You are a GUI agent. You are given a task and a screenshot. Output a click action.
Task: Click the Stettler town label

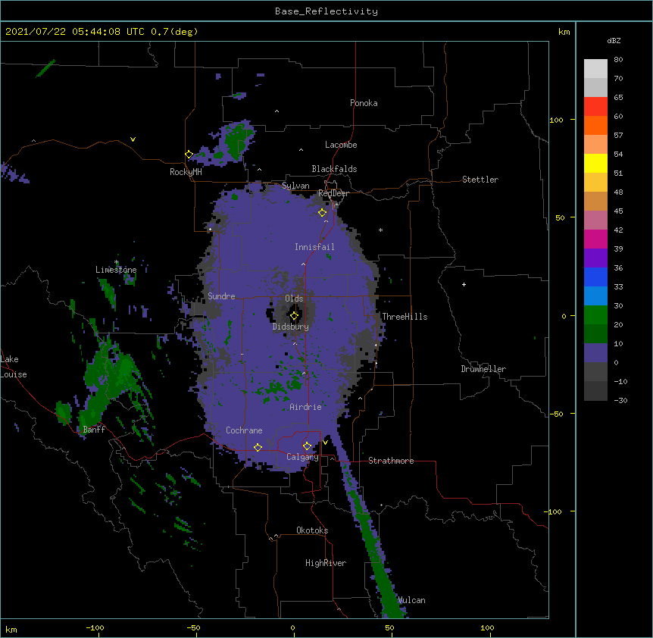pyautogui.click(x=480, y=180)
